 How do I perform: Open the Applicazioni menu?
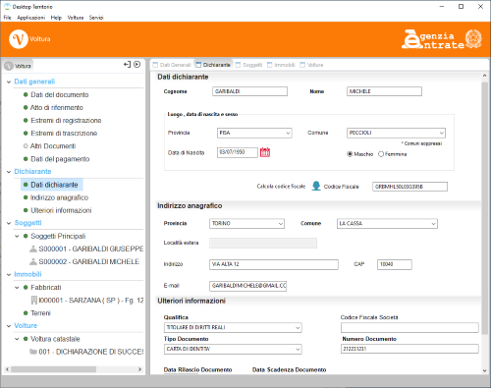(31, 18)
